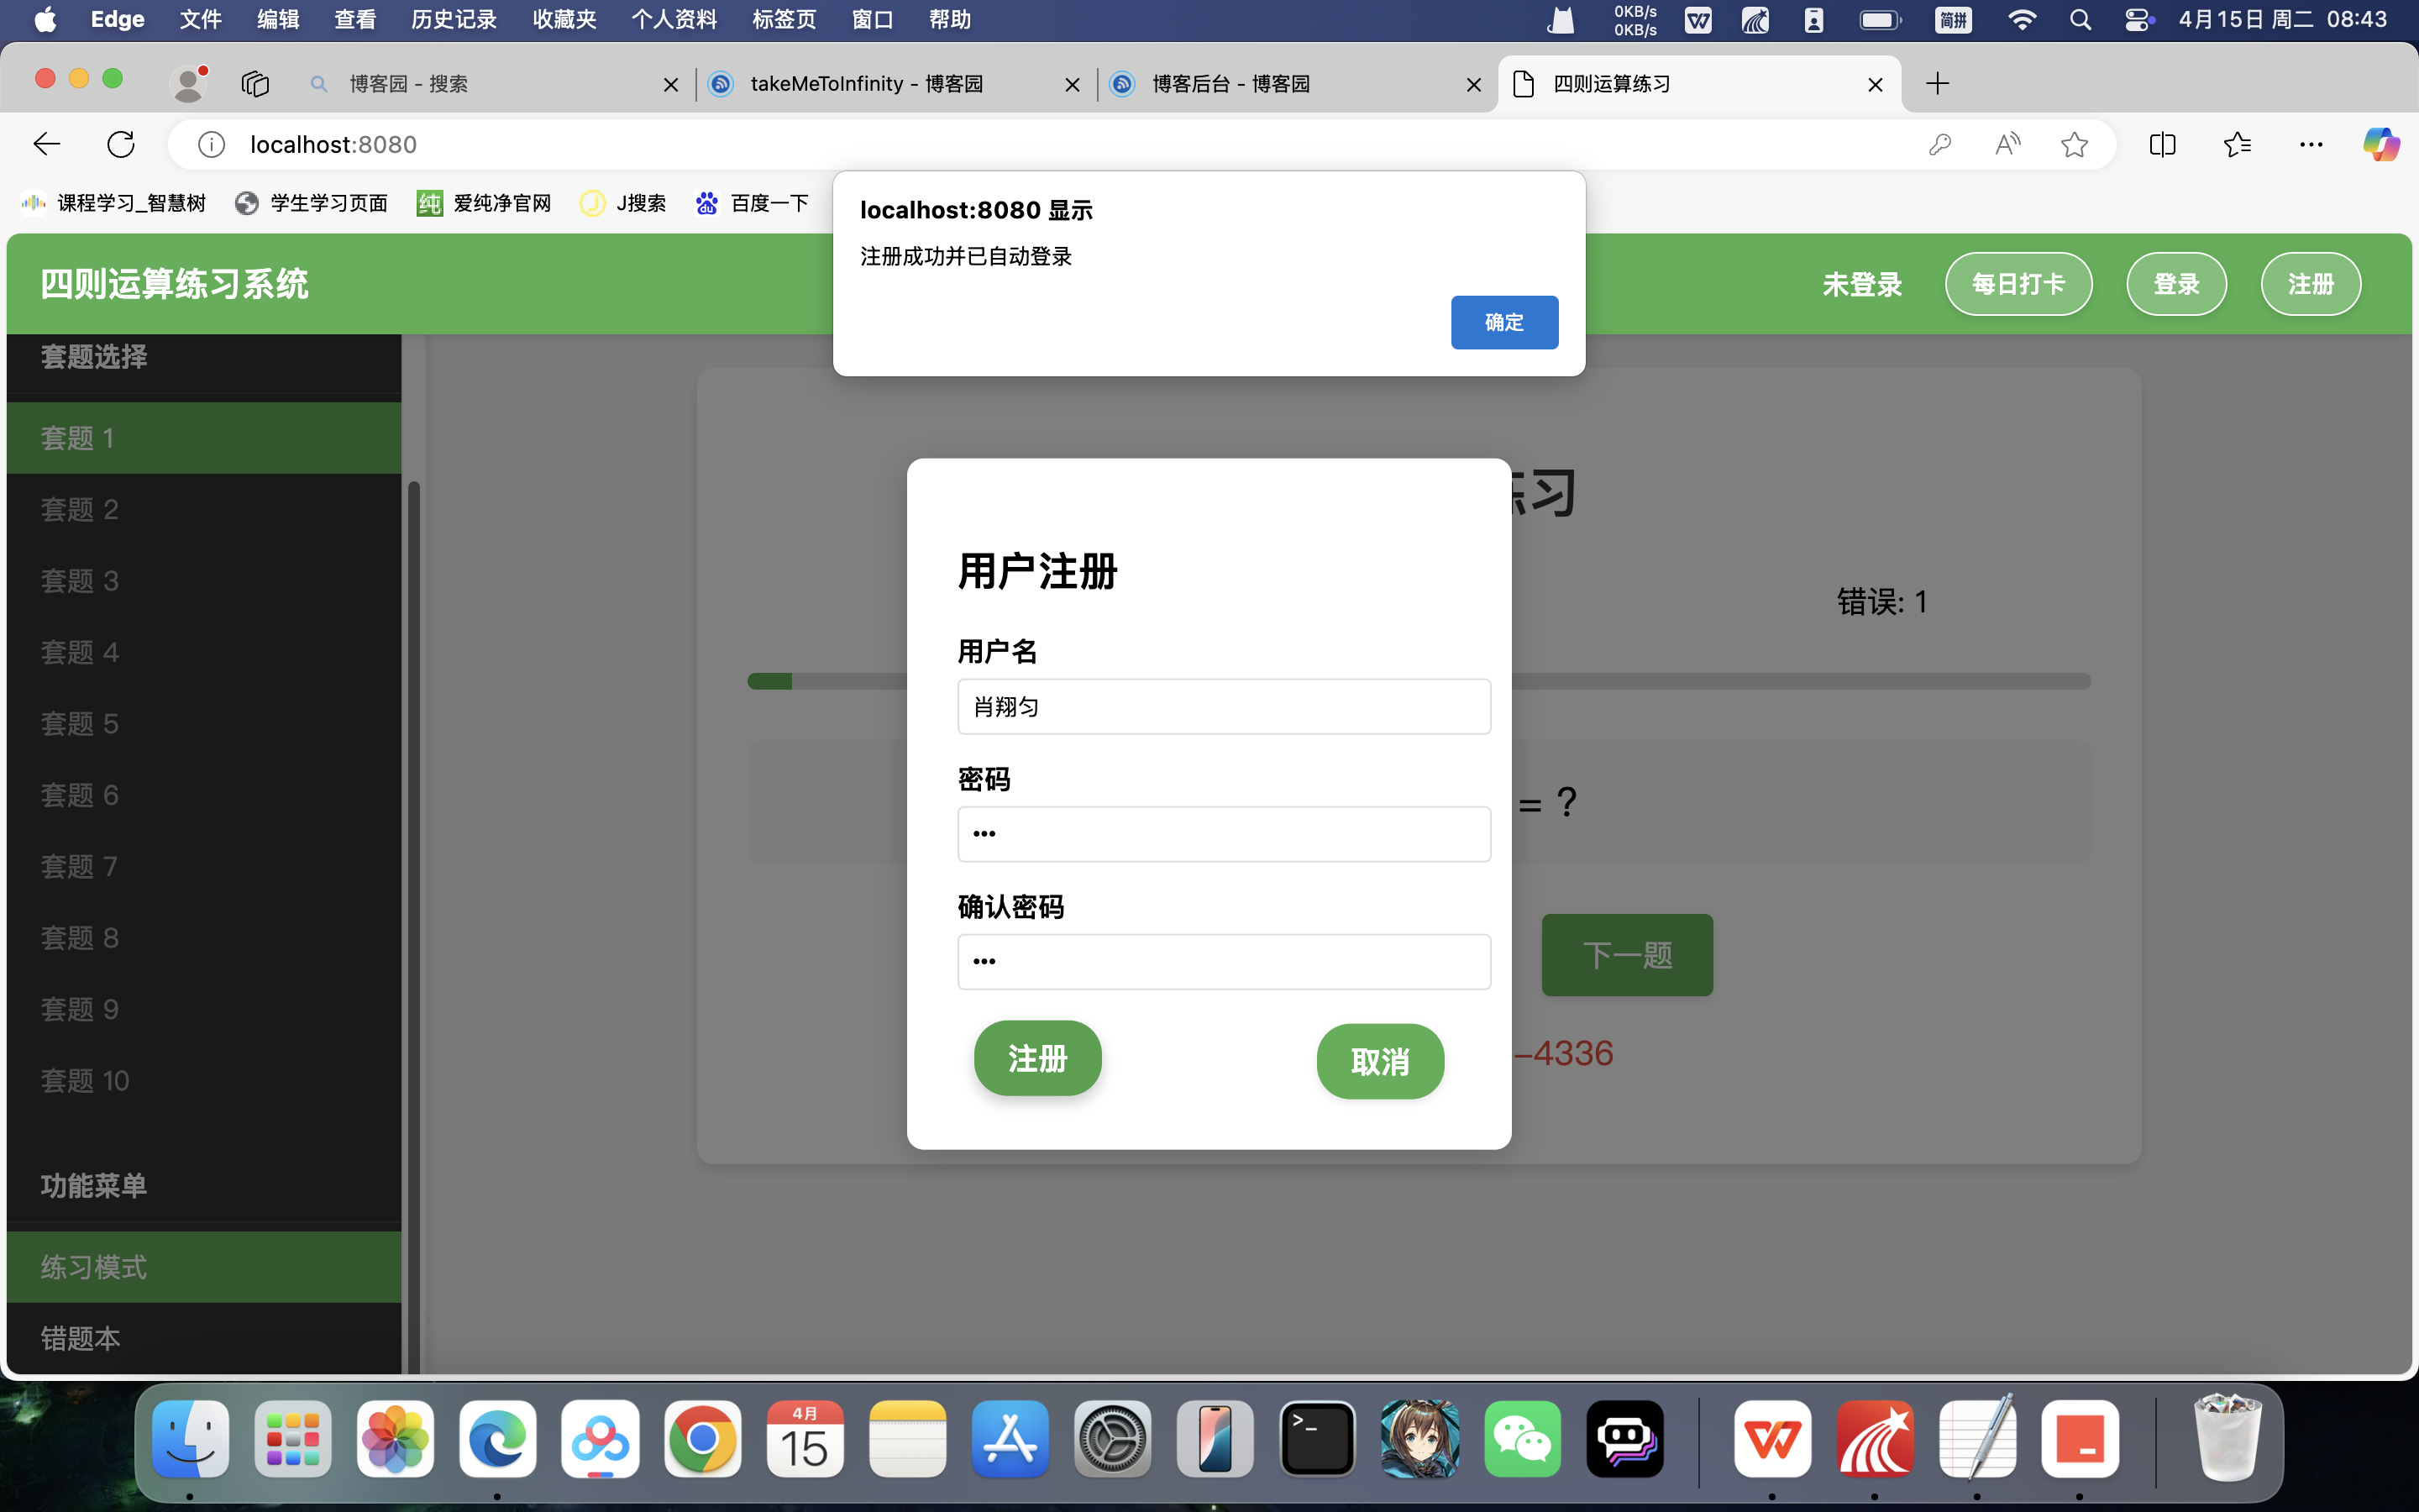
Task: Open the 历史记录 menu in menu bar
Action: [453, 19]
